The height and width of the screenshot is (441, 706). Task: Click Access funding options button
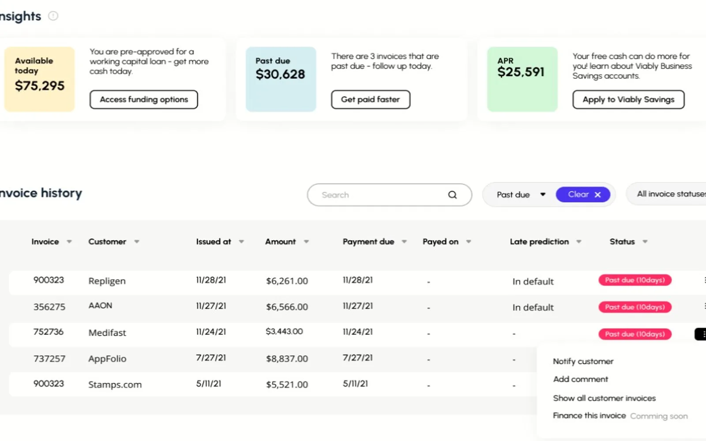(144, 100)
